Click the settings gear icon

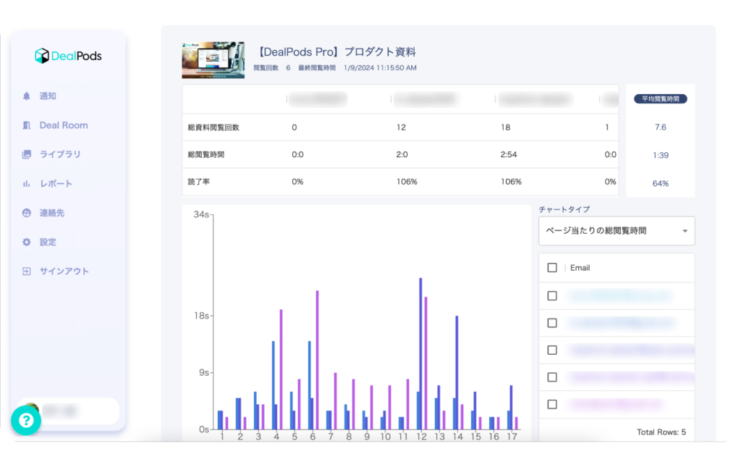point(27,242)
